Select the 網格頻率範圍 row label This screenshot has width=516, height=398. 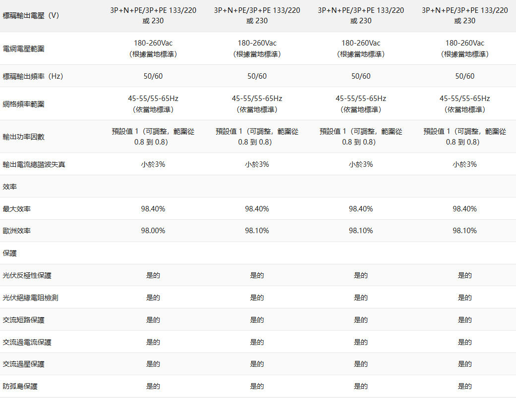point(24,104)
